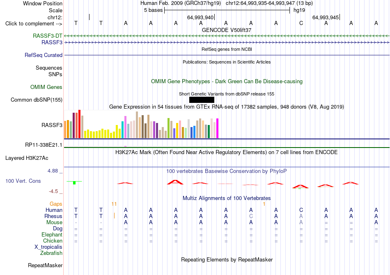Click the Zebrafish alignment row label

(x=51, y=253)
